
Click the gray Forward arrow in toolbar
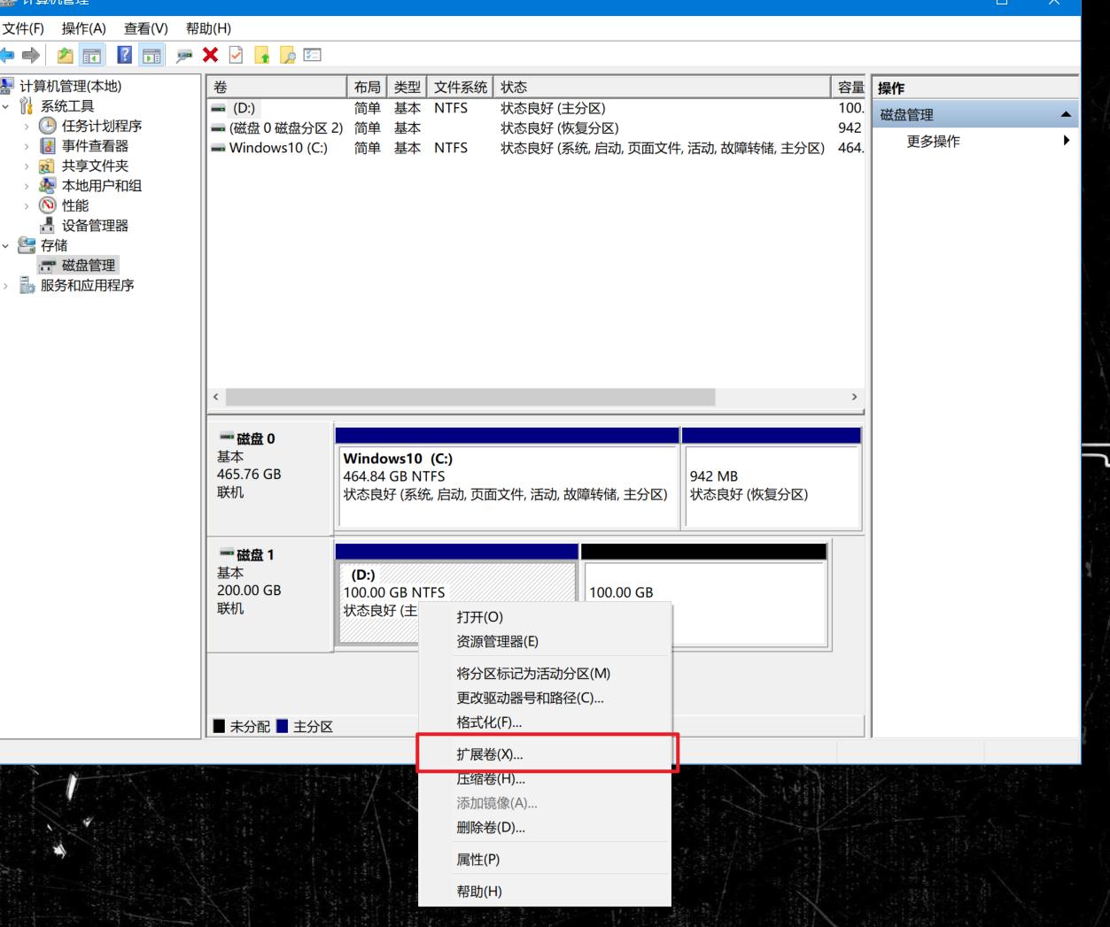[32, 56]
